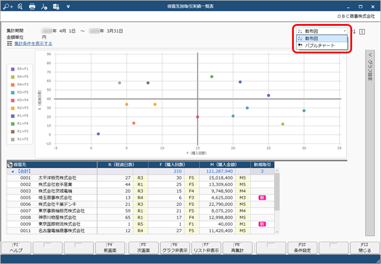
Task: Select row 東京国際物流株式会社
Action: (141, 224)
